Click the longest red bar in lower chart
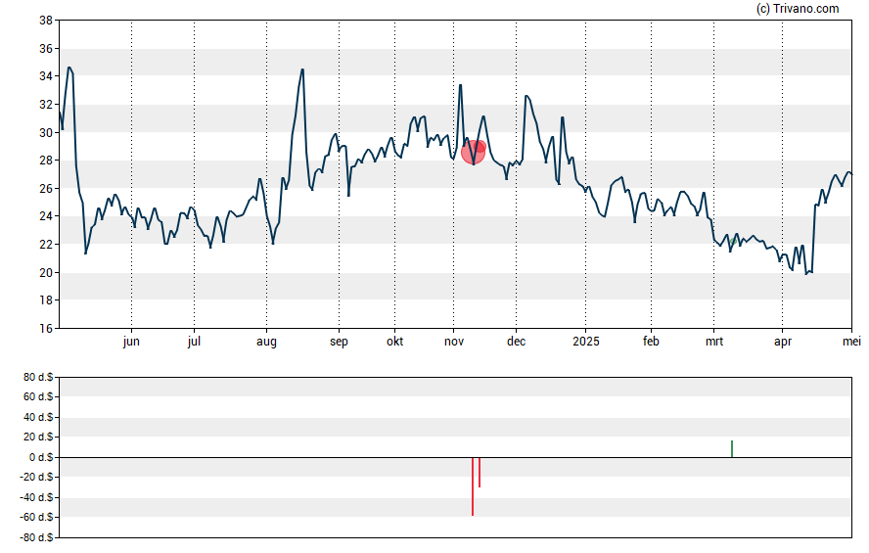 click(x=473, y=486)
